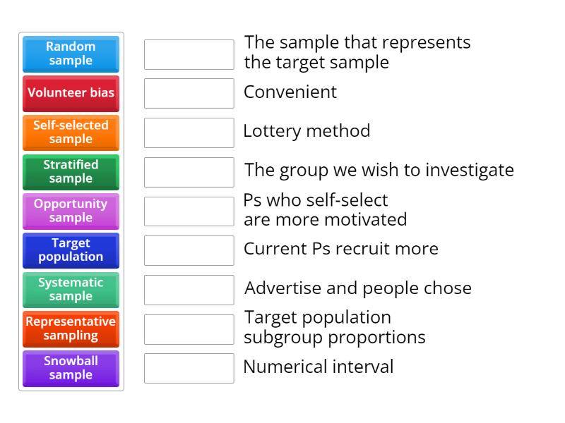Select the answer slot for Numerical interval
Image resolution: width=565 pixels, height=423 pixels.
[189, 368]
